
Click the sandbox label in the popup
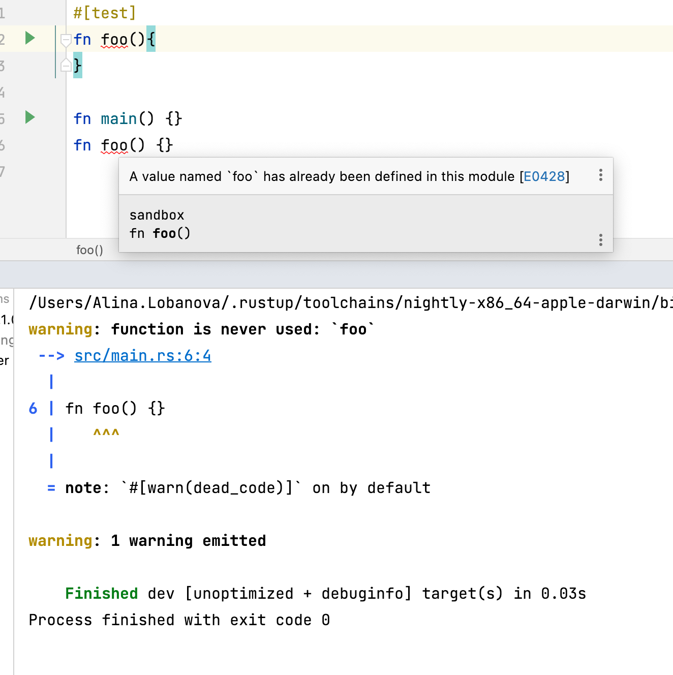click(157, 214)
